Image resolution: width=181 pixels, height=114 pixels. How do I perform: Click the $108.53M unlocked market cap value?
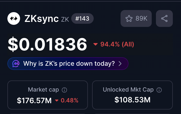click(132, 100)
